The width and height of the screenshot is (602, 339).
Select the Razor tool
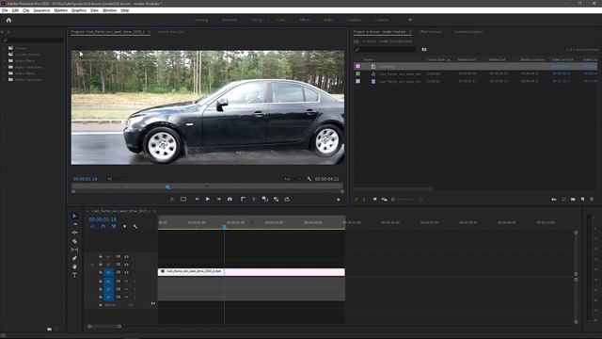click(x=74, y=241)
